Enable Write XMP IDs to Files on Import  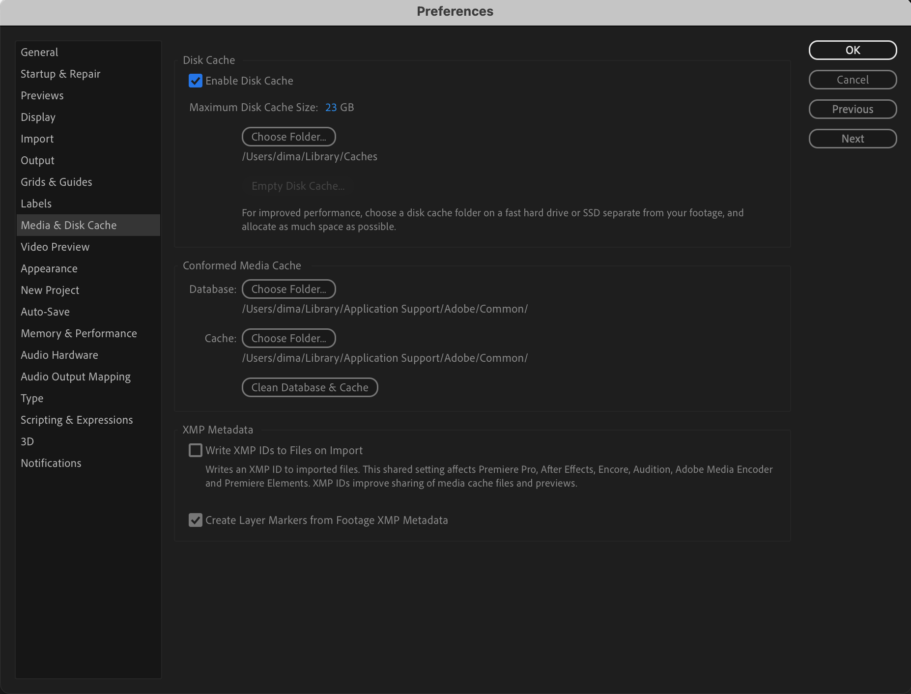point(196,450)
